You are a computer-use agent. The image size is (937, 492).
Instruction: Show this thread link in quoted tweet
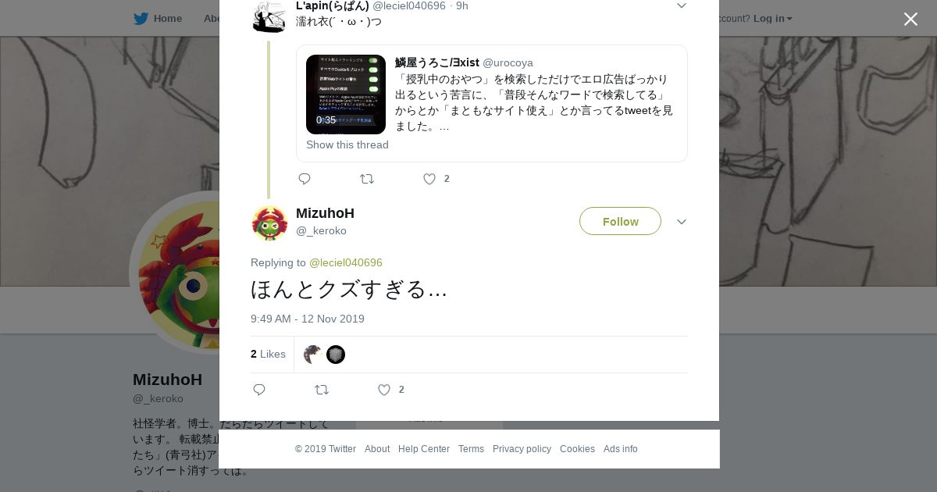[347, 144]
